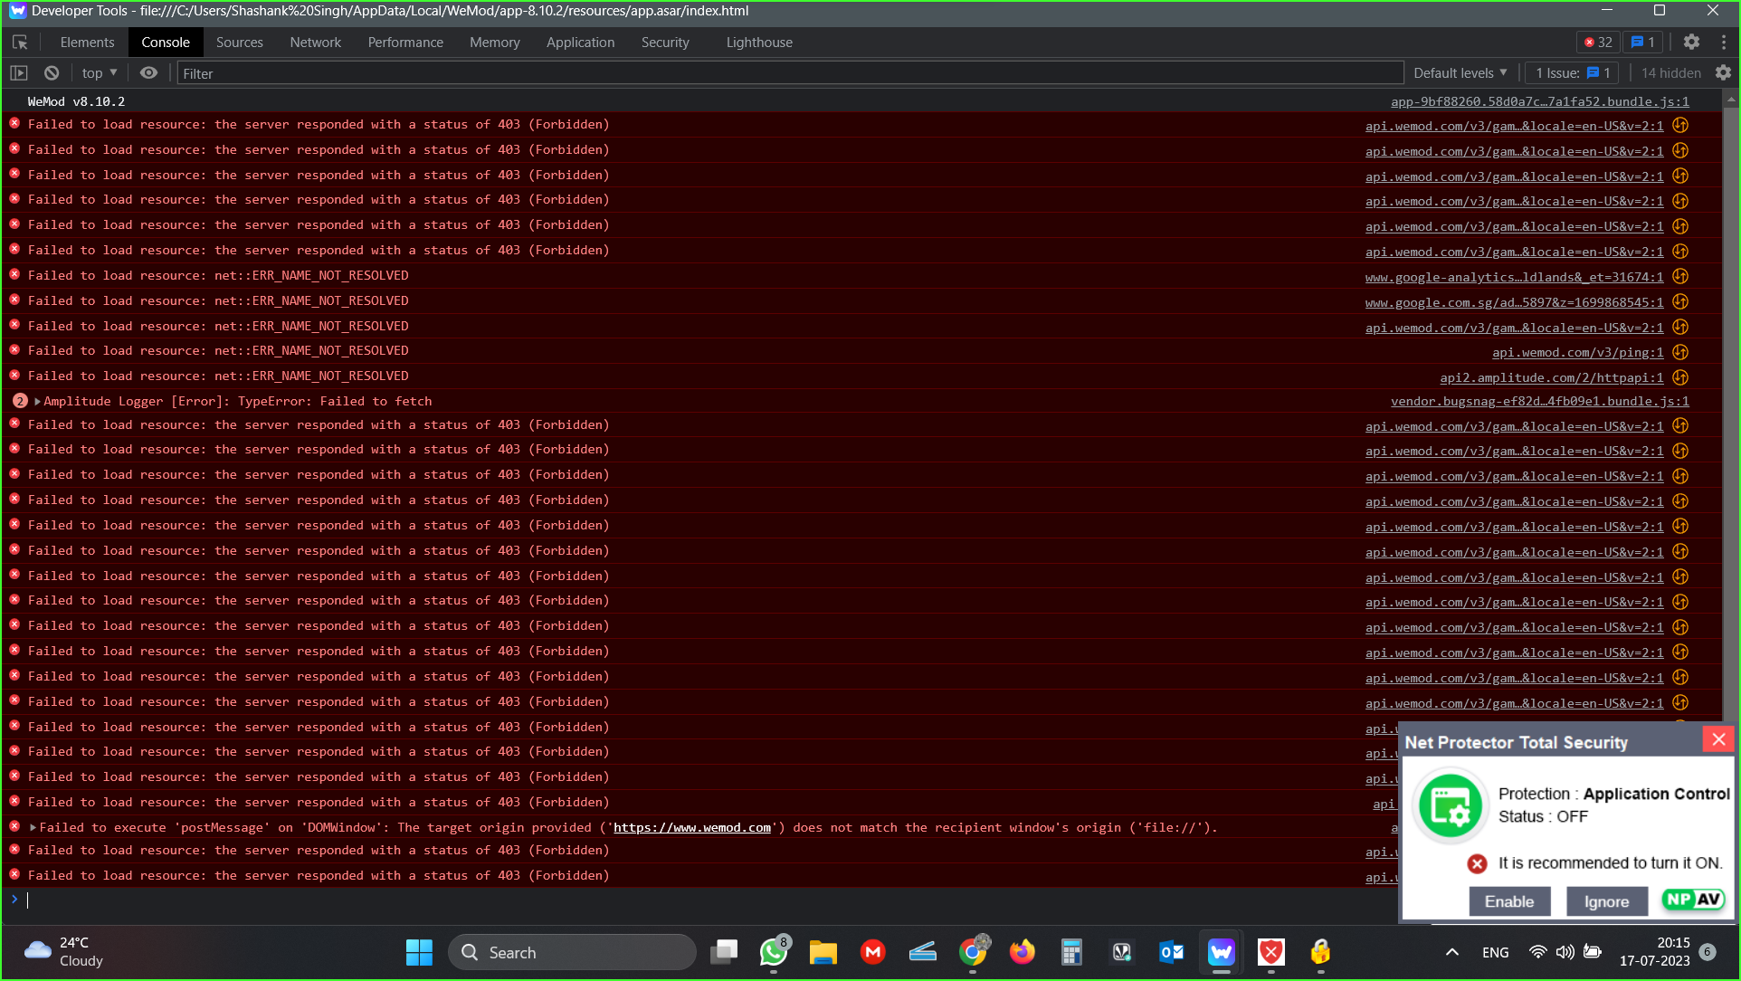The height and width of the screenshot is (981, 1741).
Task: Expand the Amplitude Logger error details
Action: coord(37,401)
